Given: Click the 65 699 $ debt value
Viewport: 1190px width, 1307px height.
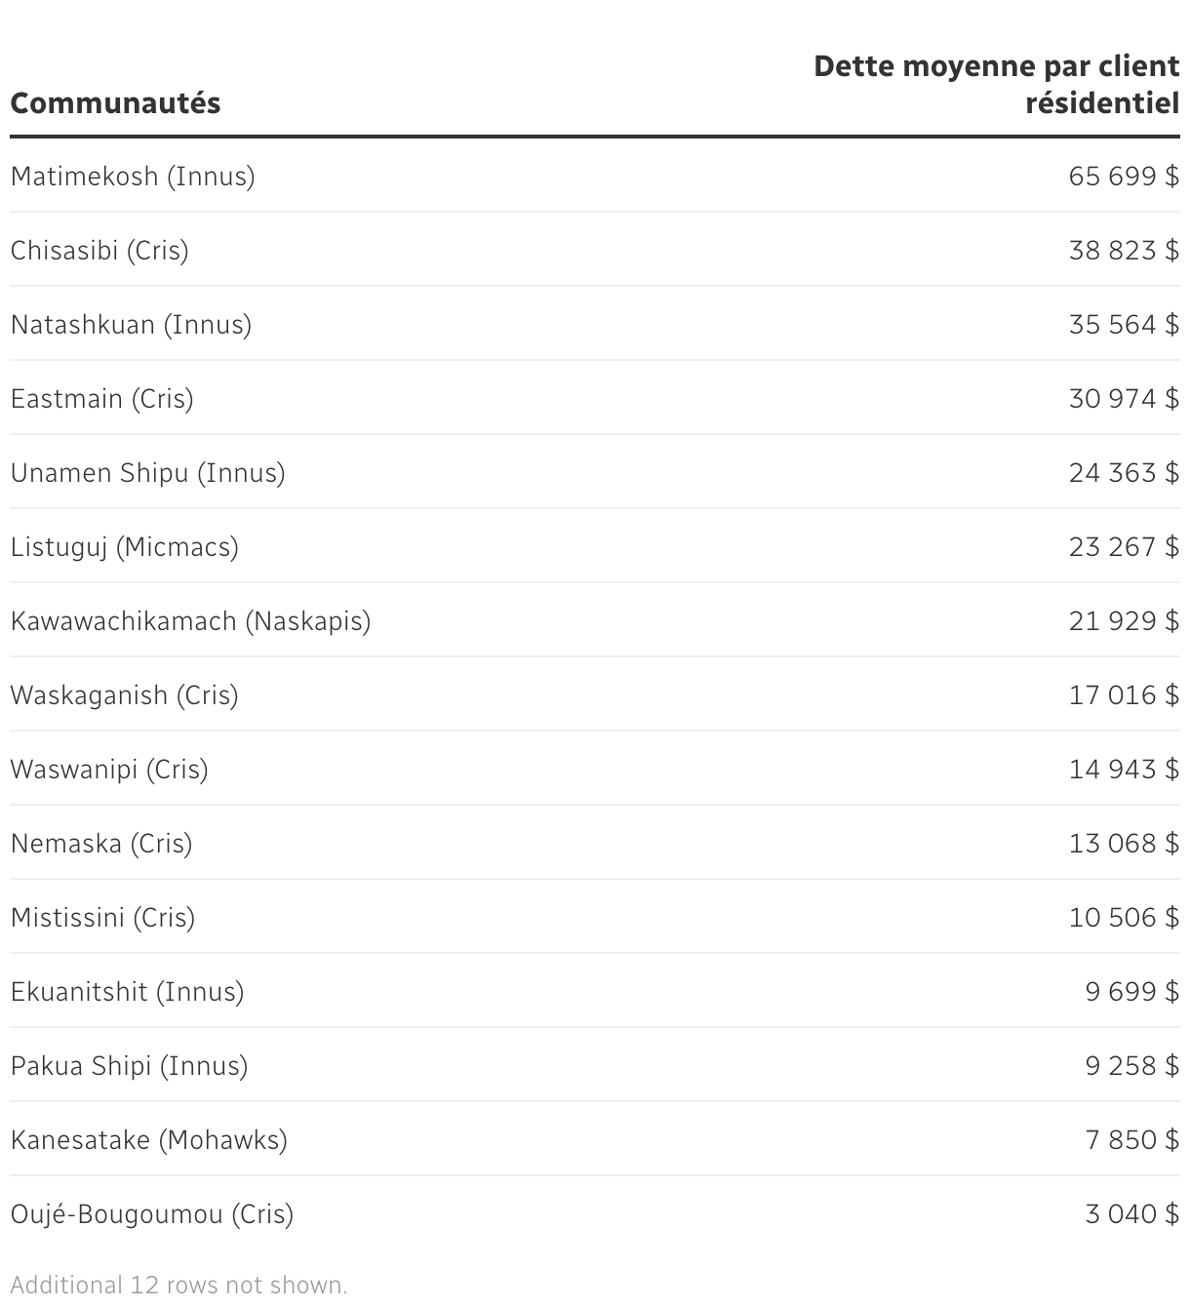Looking at the screenshot, I should pos(1124,177).
